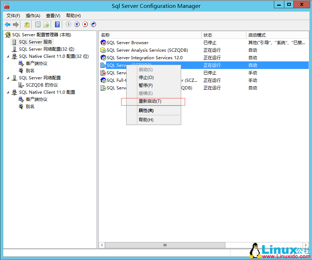Open the 操作(A) menu

tap(33, 15)
